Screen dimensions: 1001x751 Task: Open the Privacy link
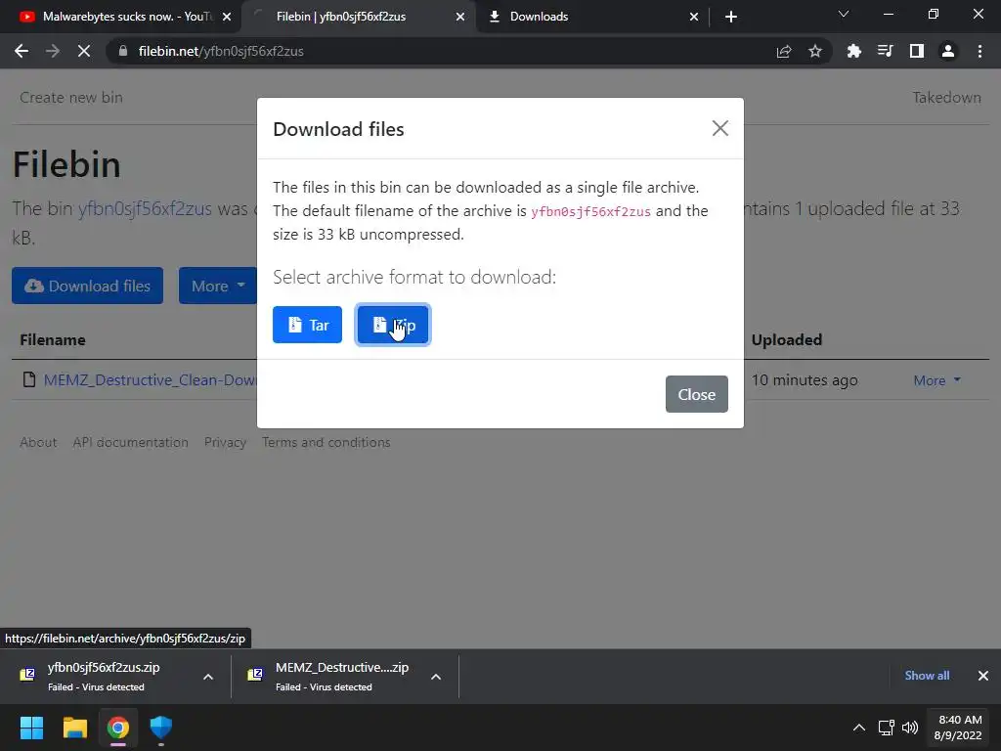point(225,442)
